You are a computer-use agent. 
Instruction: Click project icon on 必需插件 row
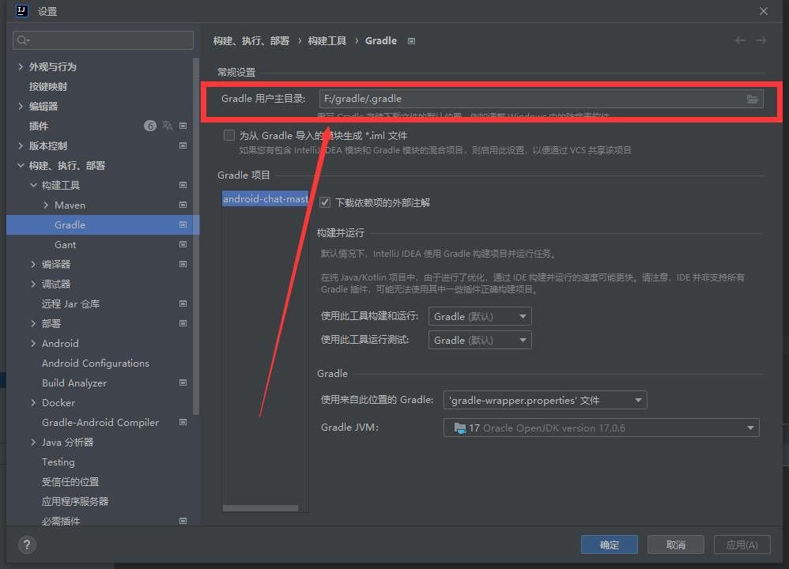[x=183, y=521]
